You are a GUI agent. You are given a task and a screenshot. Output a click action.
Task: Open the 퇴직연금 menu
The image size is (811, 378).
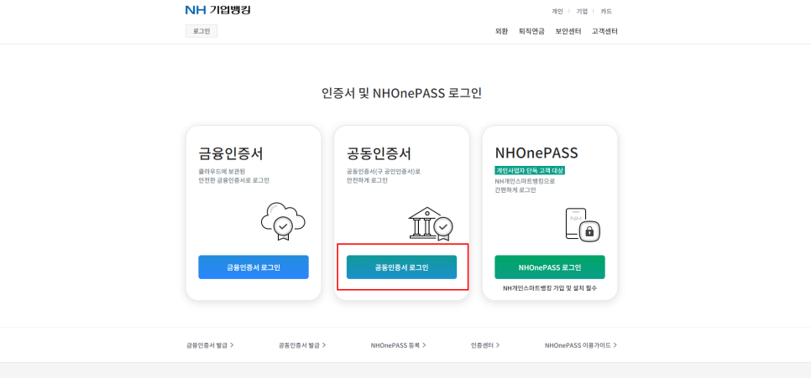[531, 31]
